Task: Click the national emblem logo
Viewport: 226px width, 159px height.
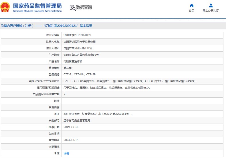Action: click(x=5, y=7)
